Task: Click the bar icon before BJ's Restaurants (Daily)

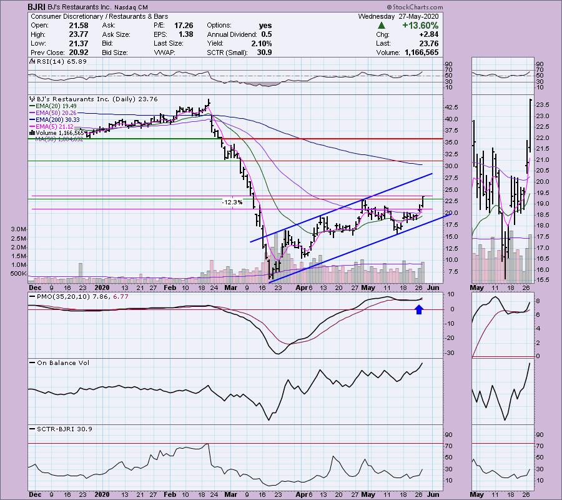Action: coord(32,99)
